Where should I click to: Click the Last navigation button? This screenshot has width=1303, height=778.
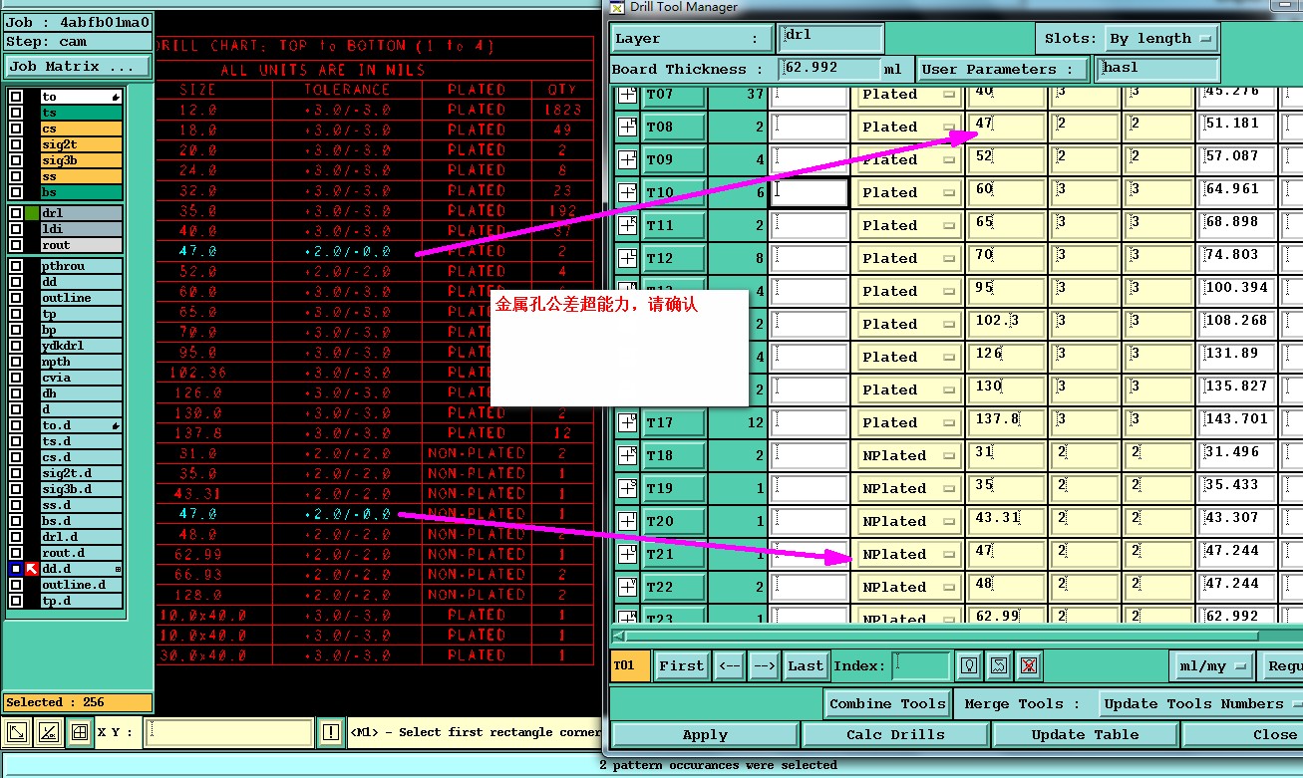(805, 665)
